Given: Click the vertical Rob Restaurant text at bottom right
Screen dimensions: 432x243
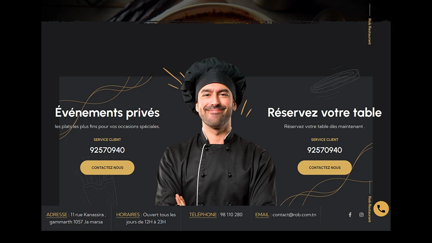Looking at the screenshot, I should [370, 209].
